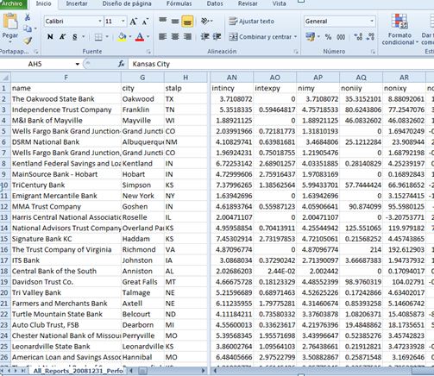Apply the red font color A

tap(140, 37)
